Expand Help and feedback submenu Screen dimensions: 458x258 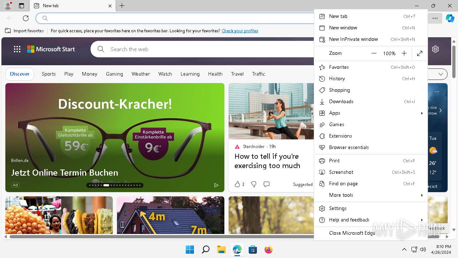[371, 220]
